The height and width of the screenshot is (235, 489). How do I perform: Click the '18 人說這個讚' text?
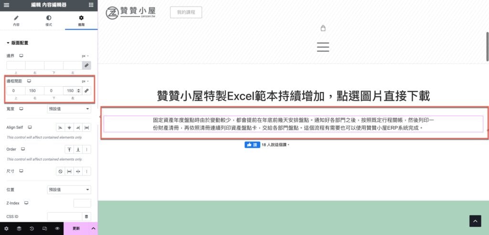pos(276,145)
